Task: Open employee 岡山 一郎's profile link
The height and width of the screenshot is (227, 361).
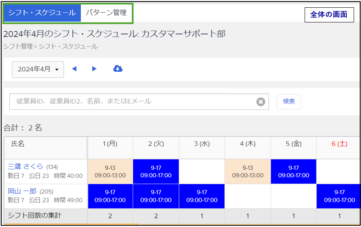Action: coord(22,191)
